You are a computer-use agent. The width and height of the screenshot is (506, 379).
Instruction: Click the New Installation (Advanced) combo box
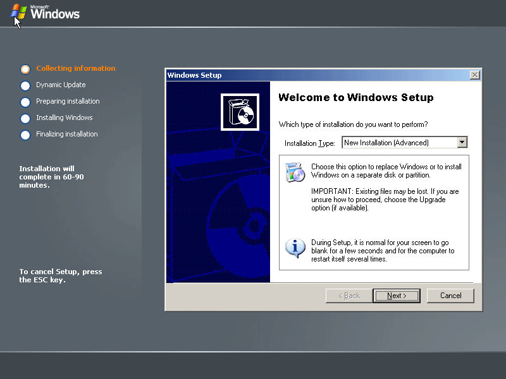point(398,143)
